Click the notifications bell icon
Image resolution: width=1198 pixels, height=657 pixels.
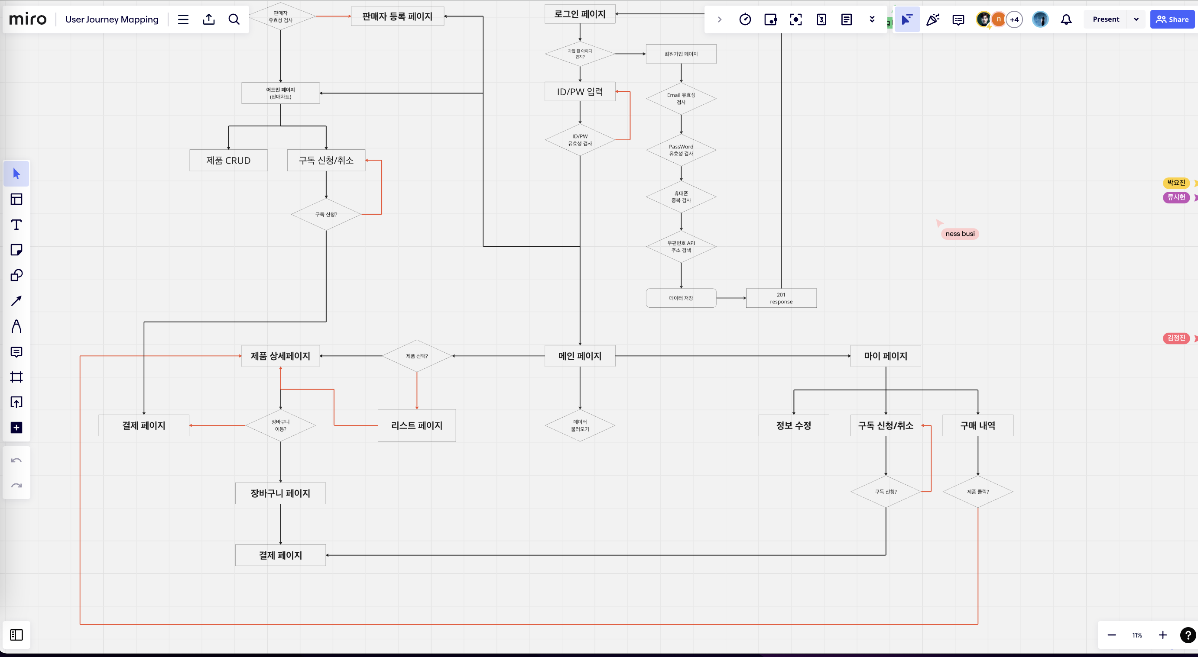(x=1066, y=19)
